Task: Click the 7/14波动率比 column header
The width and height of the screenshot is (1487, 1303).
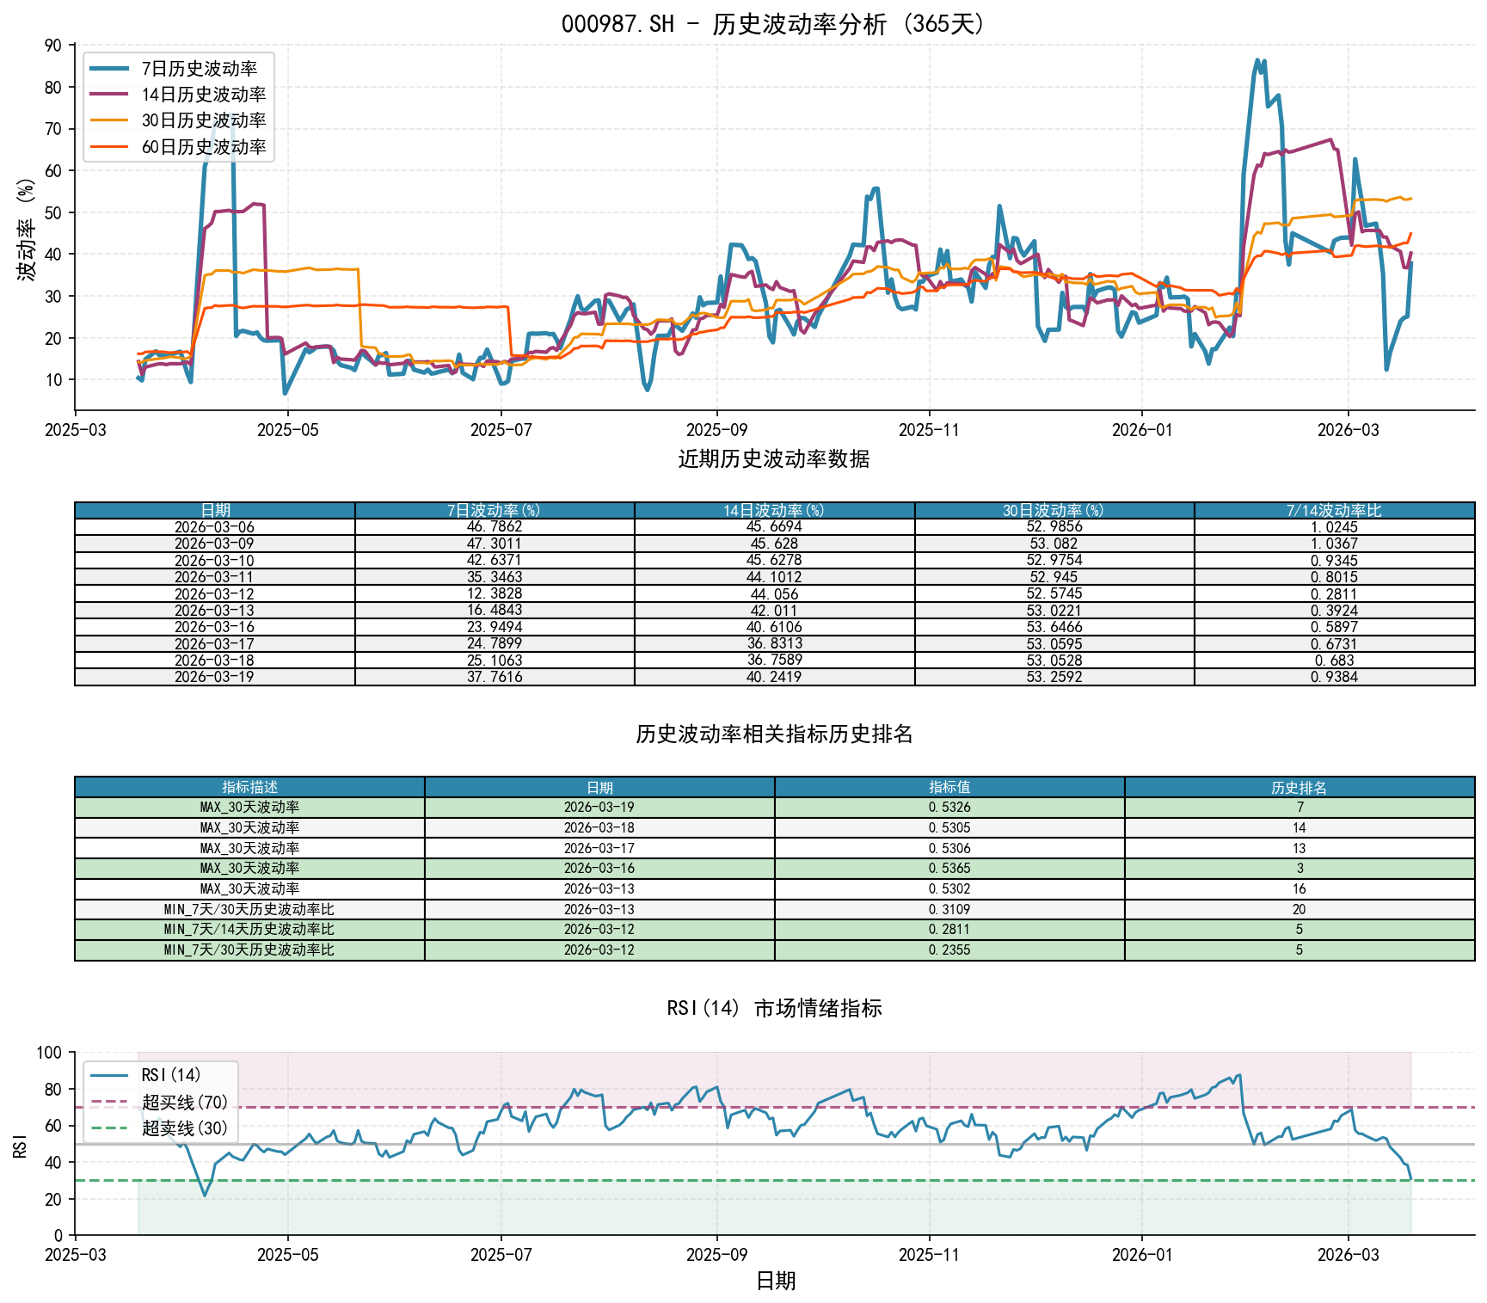Action: 1334,510
